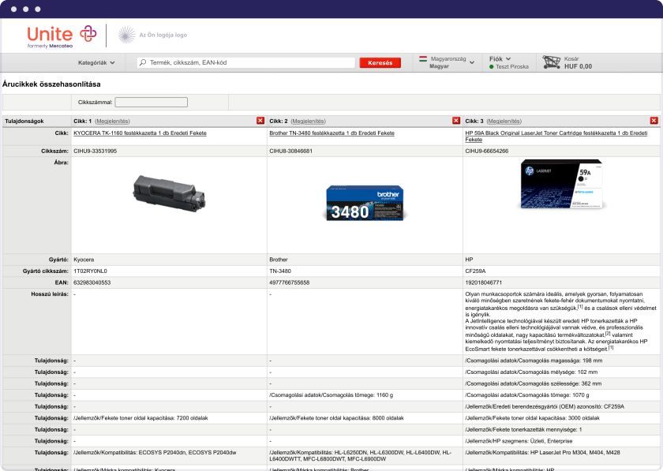The height and width of the screenshot is (471, 663).
Task: Open the shopping cart icon
Action: 551,62
